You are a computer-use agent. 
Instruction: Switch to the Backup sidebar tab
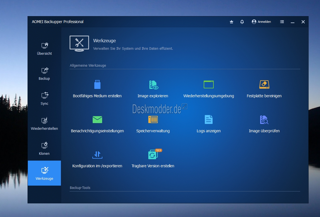44,74
